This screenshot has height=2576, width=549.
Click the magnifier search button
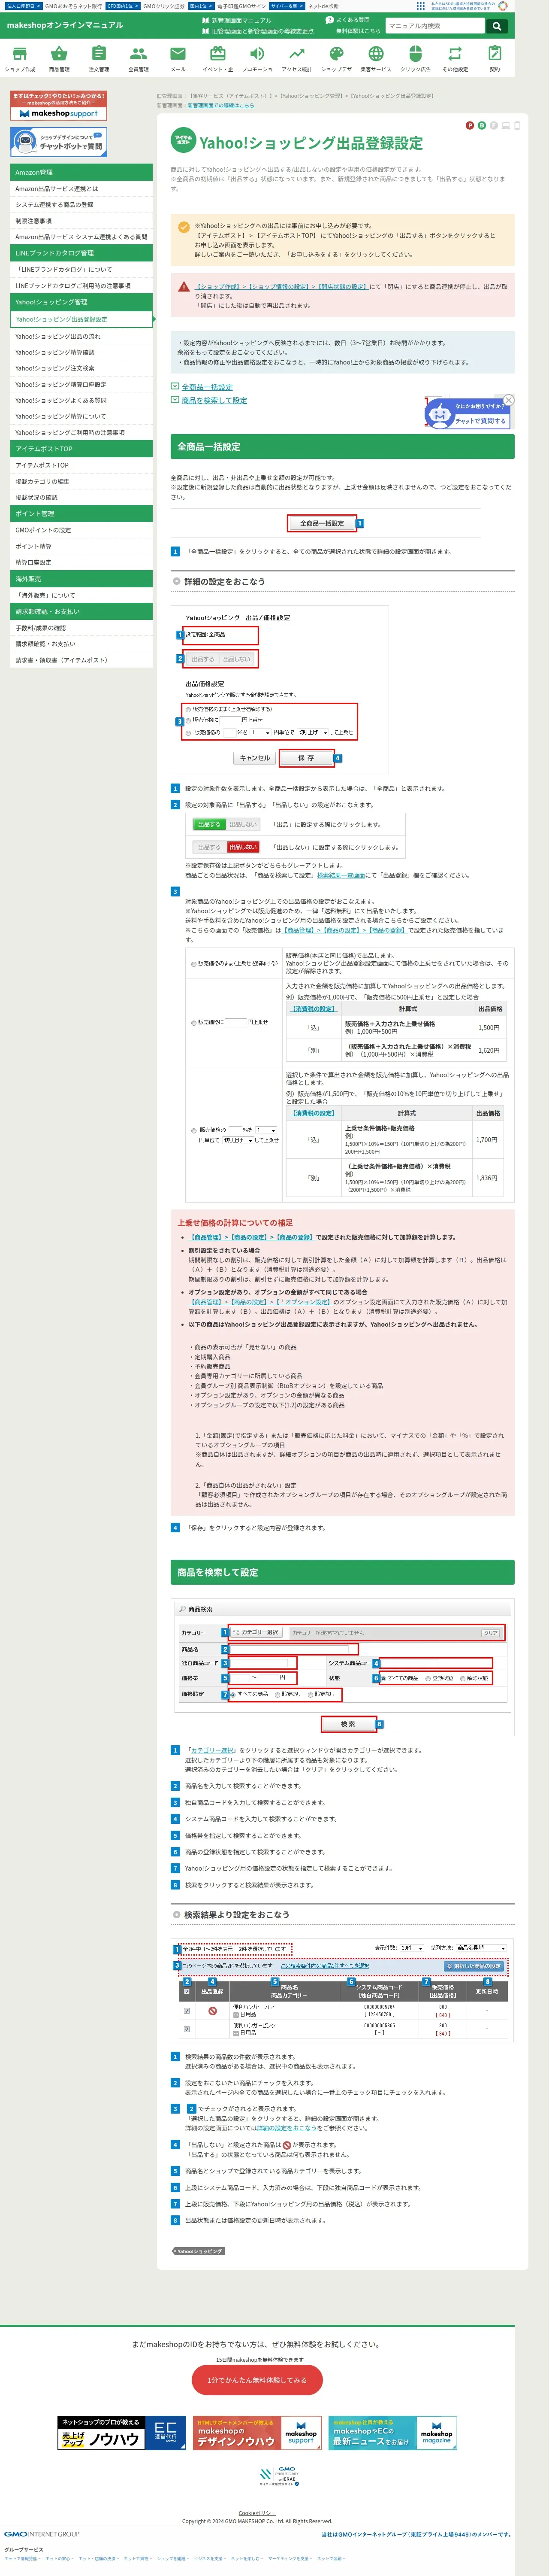click(496, 26)
